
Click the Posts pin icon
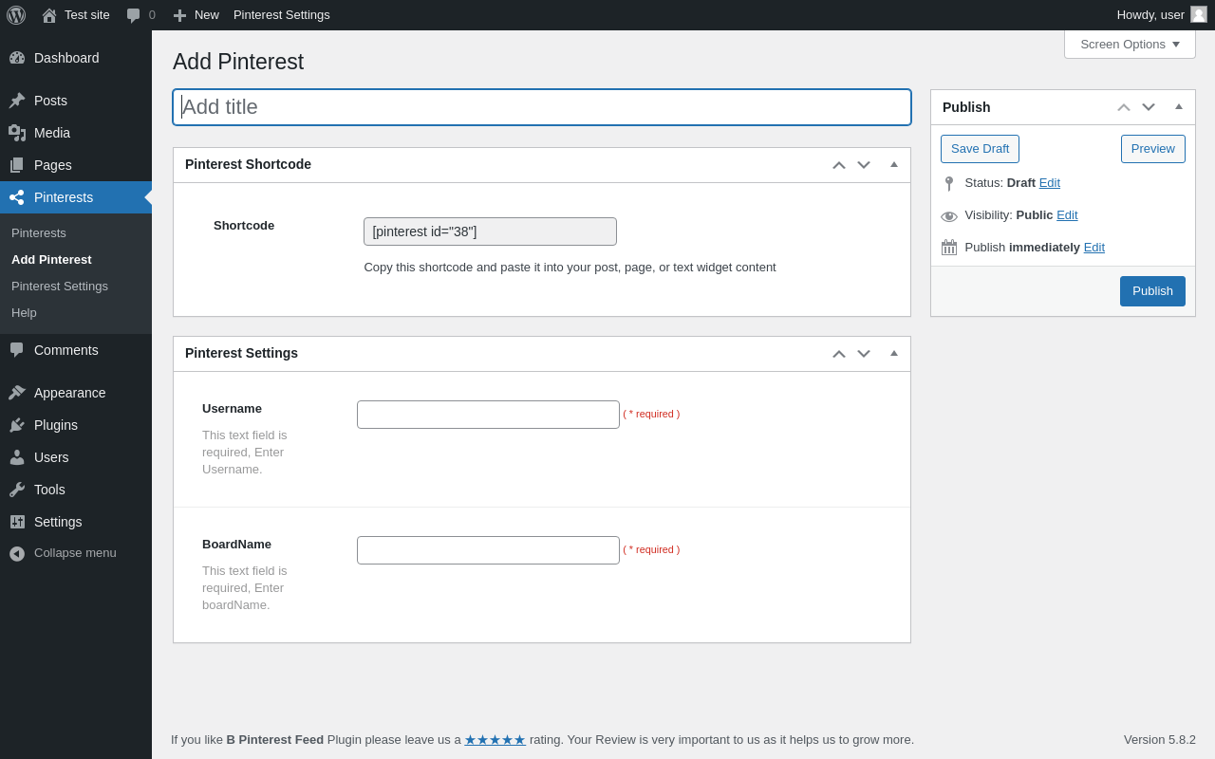coord(17,101)
